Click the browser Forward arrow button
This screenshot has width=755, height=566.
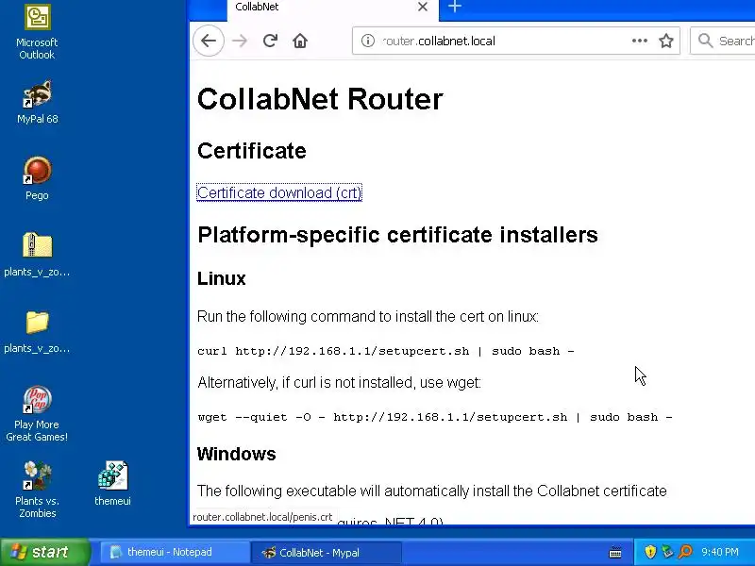[x=240, y=41]
